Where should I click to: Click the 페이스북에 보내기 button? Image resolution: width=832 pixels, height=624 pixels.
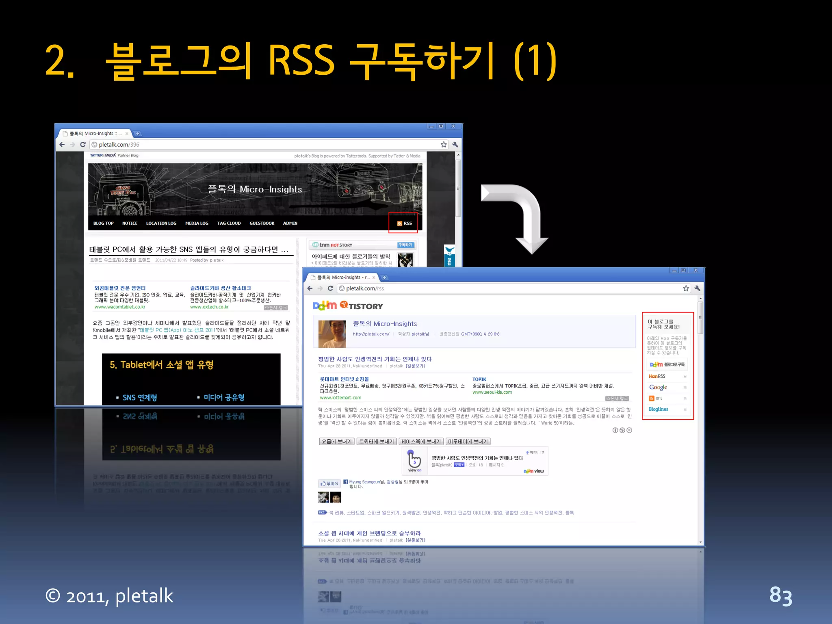pyautogui.click(x=421, y=442)
